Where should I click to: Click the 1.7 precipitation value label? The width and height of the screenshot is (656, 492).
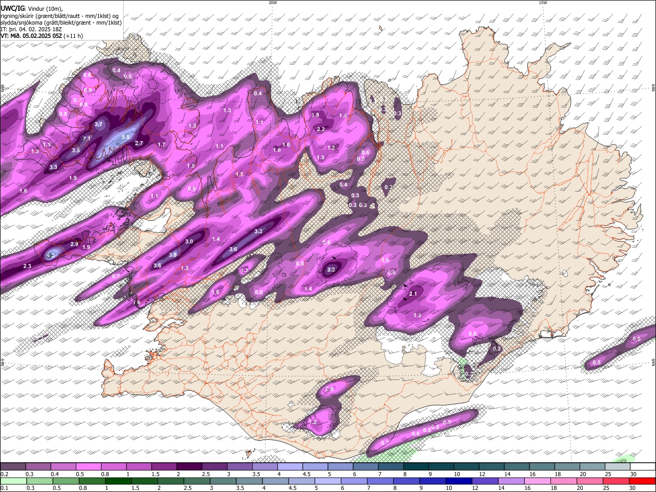161,145
